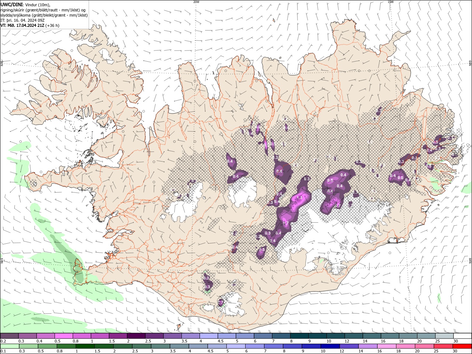Click the '0.1' label under lower legend row

pos(3,351)
